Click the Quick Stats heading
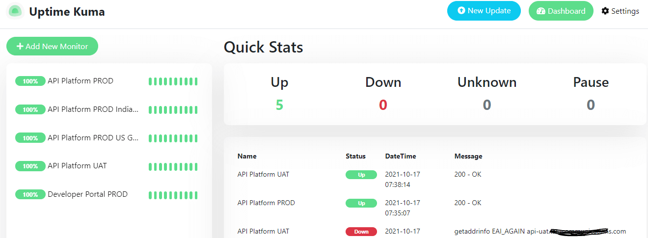Viewport: 648px width, 238px height. pos(264,47)
